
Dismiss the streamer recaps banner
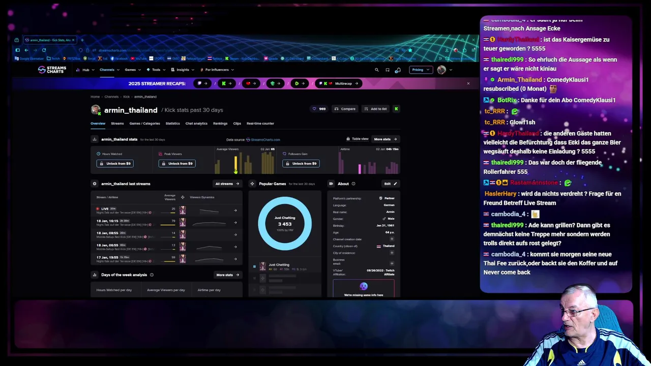(468, 83)
